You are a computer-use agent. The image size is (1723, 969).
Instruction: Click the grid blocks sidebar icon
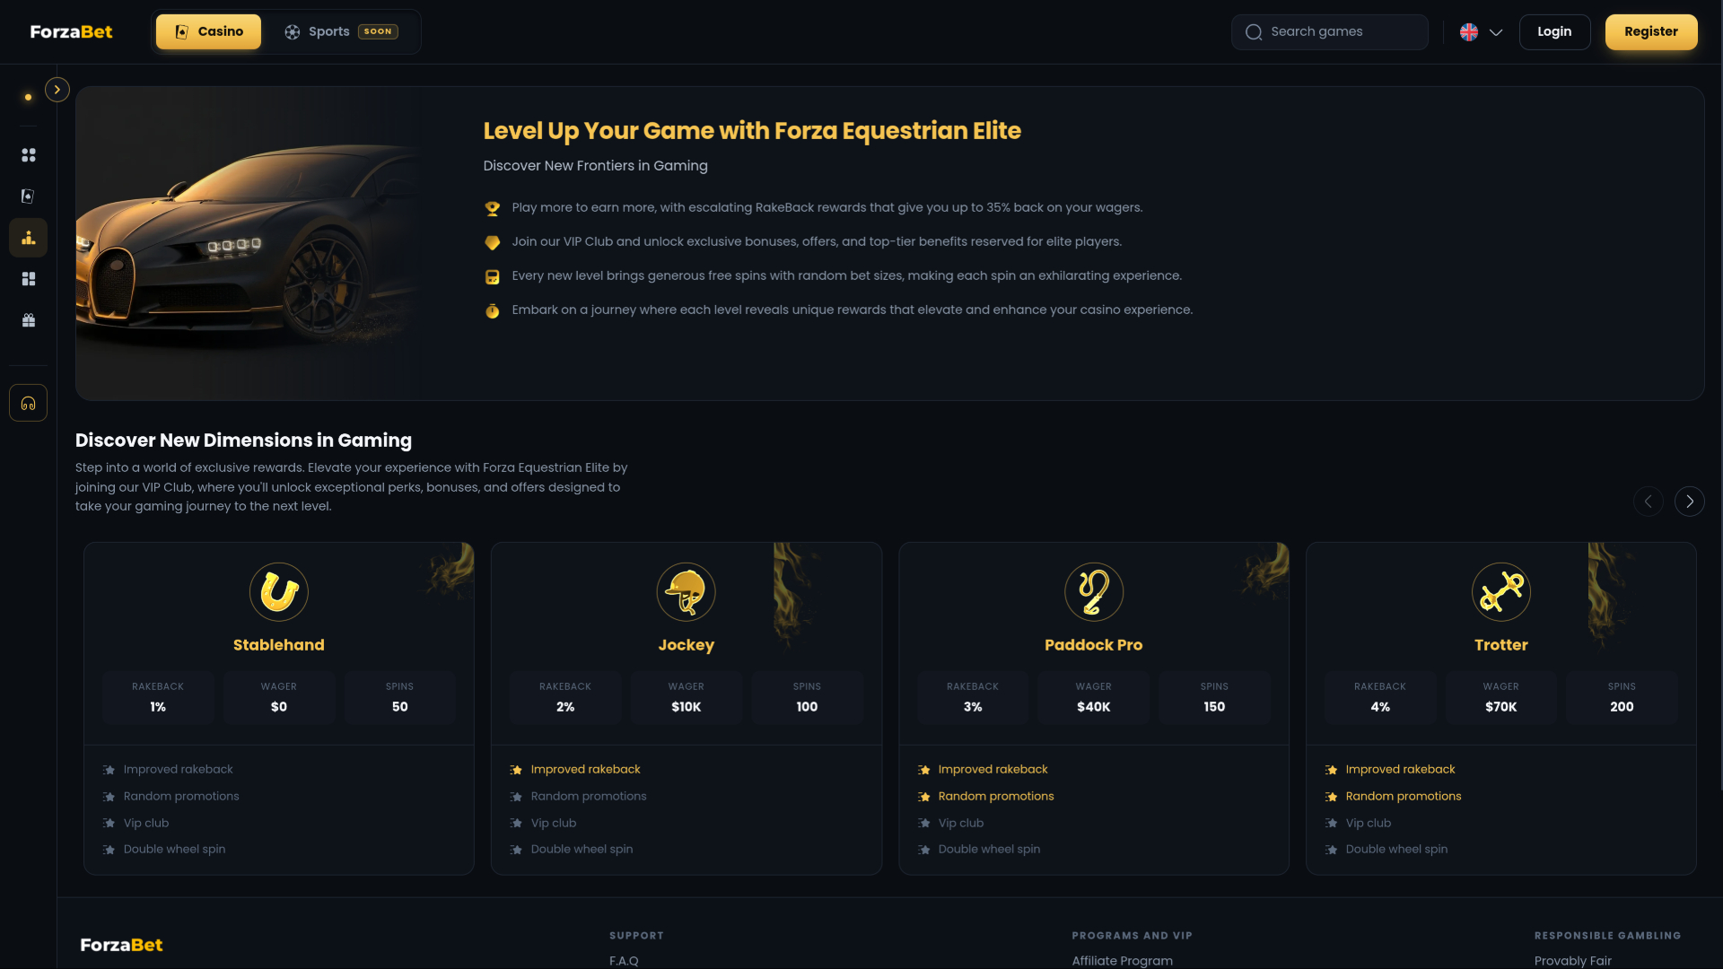point(29,279)
